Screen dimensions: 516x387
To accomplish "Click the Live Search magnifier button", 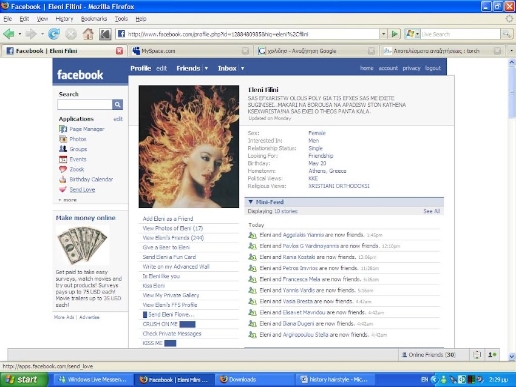I will 506,34.
